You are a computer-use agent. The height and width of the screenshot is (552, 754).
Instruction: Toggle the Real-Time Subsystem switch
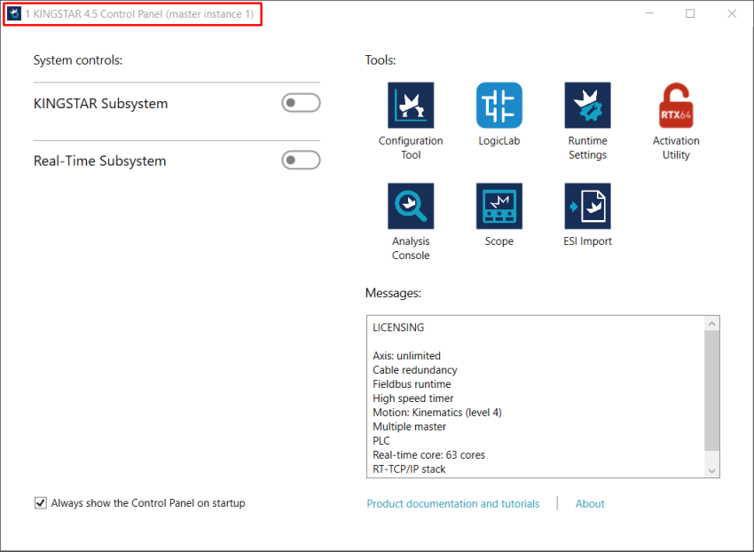click(x=301, y=161)
